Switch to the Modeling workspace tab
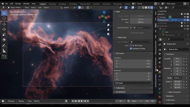This screenshot has width=190, height=107. coord(52,4)
